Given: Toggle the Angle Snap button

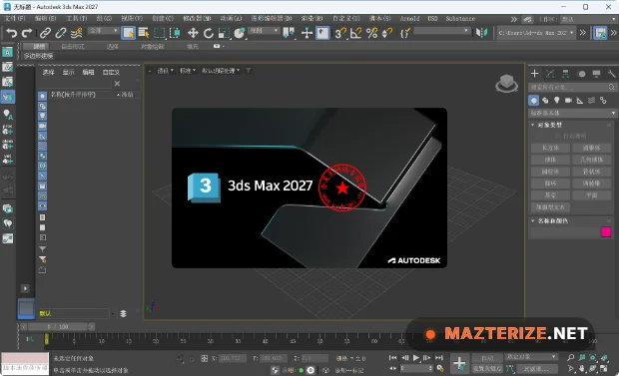Looking at the screenshot, I should point(355,33).
